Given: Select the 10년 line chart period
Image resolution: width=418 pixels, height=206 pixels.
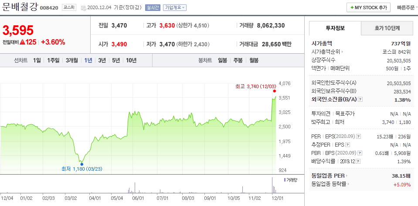Looking at the screenshot, I should (131, 60).
